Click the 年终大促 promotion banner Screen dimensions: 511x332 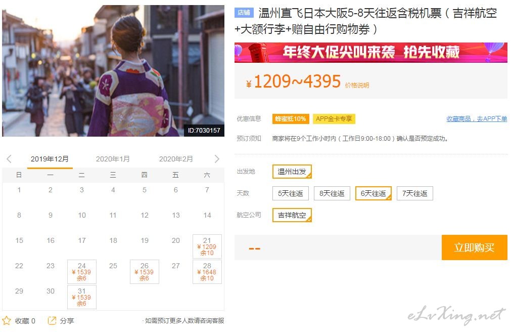click(x=371, y=53)
